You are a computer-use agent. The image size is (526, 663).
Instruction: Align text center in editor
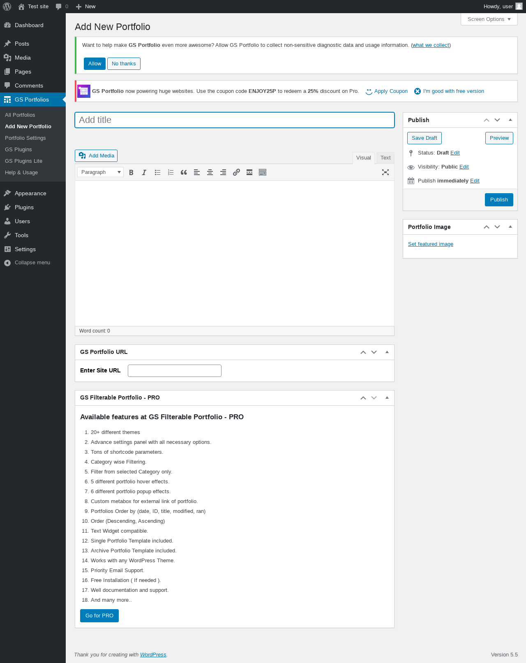click(x=210, y=173)
